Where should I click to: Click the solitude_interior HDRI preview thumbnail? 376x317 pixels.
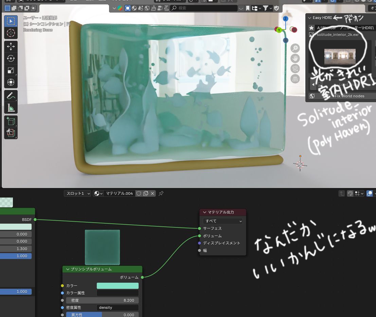(339, 57)
